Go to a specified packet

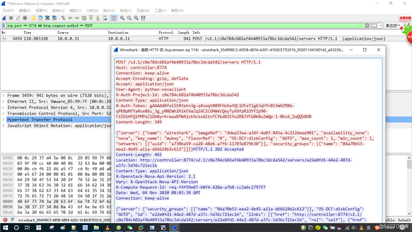[84, 18]
